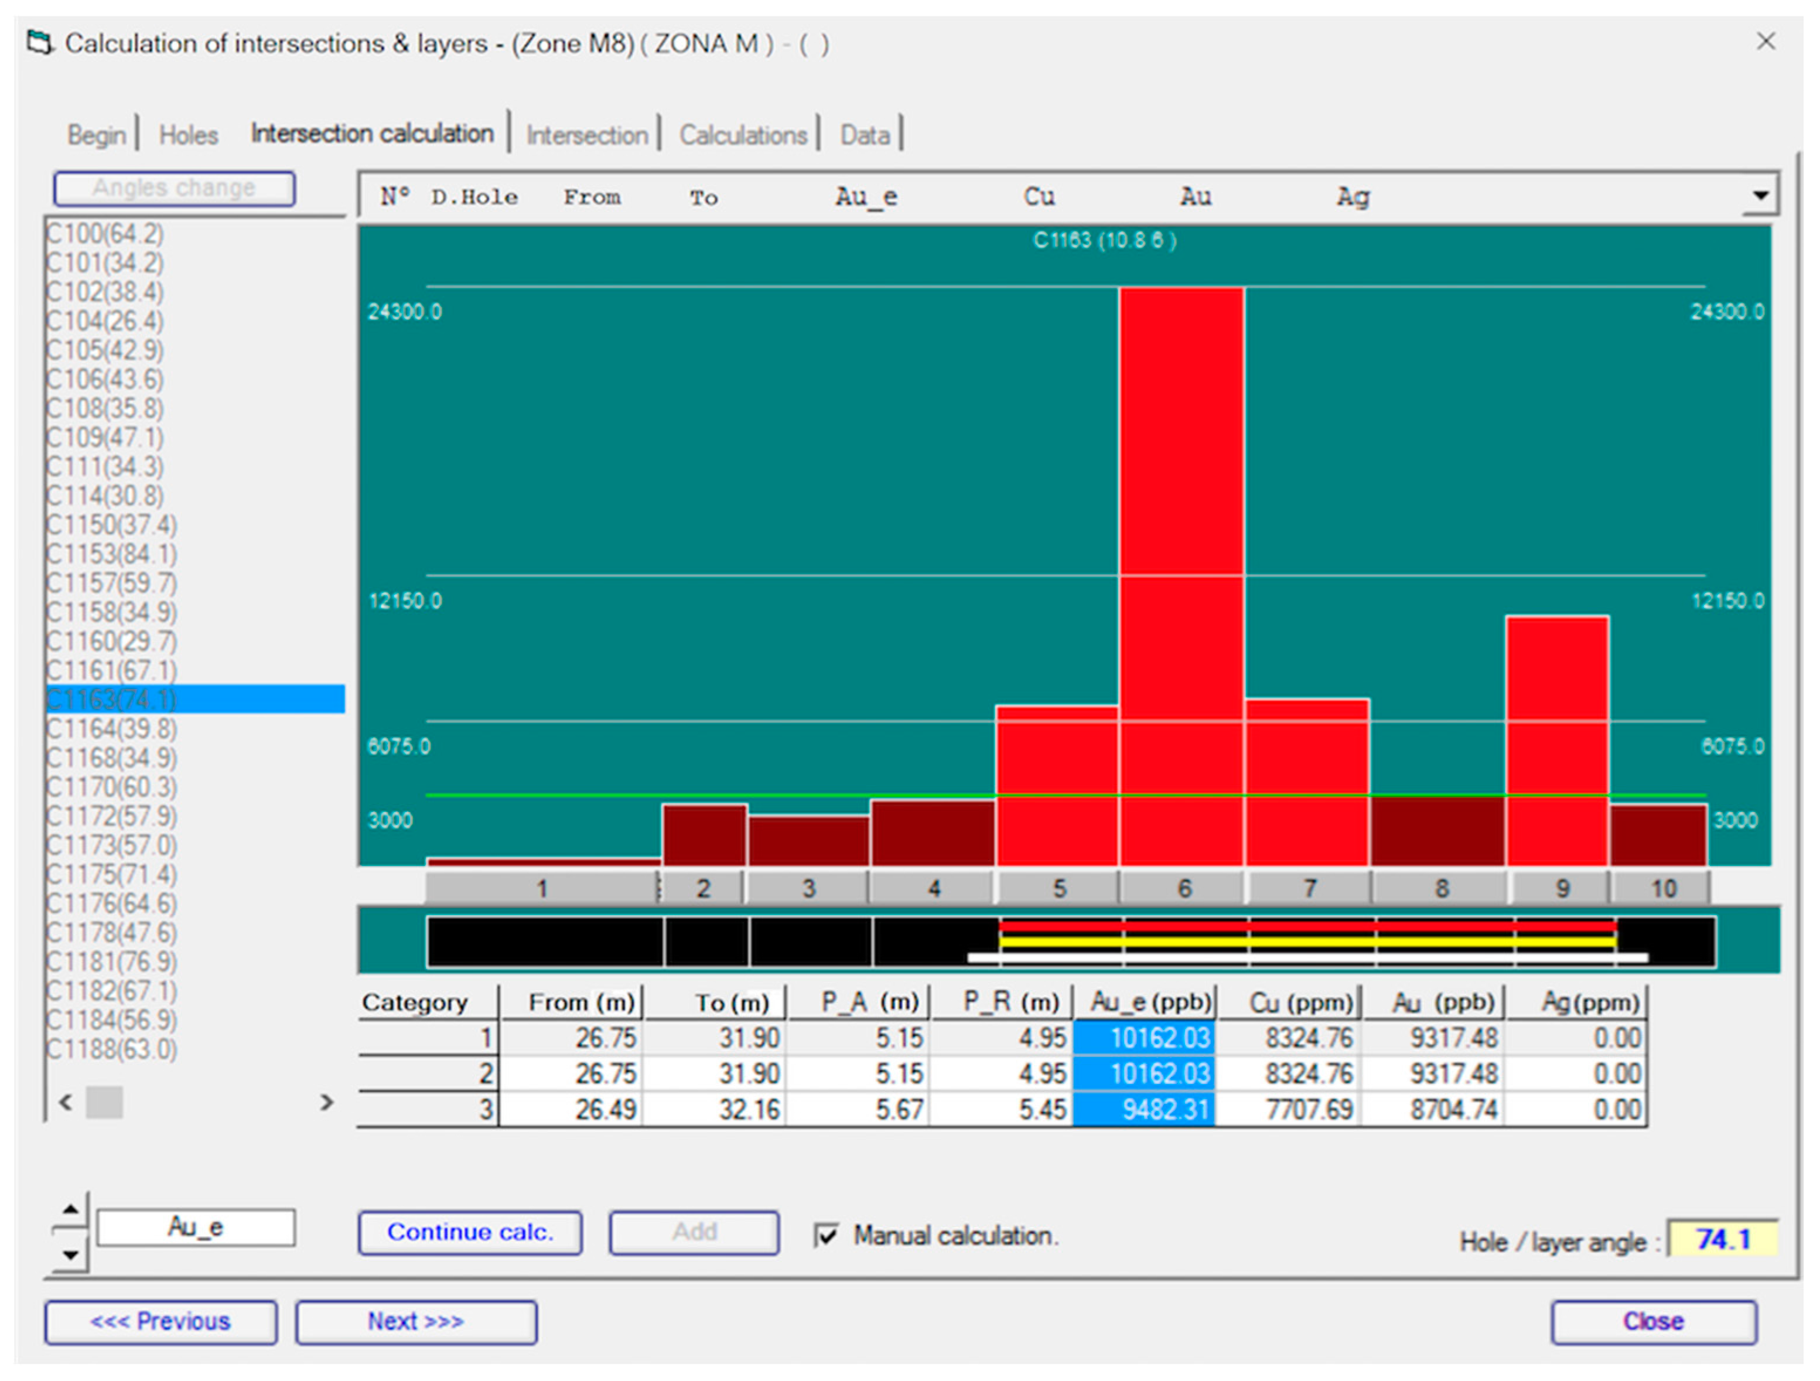Select hole C1153(84.1) from the list
Viewport: 1820px width, 1381px height.
pos(111,554)
